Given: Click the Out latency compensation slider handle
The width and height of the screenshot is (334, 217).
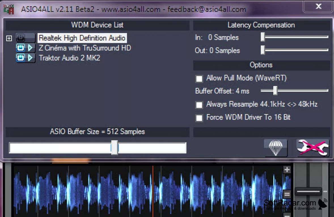Looking at the screenshot, I should pos(263,50).
